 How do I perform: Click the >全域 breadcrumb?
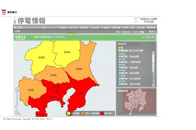pos(17,31)
